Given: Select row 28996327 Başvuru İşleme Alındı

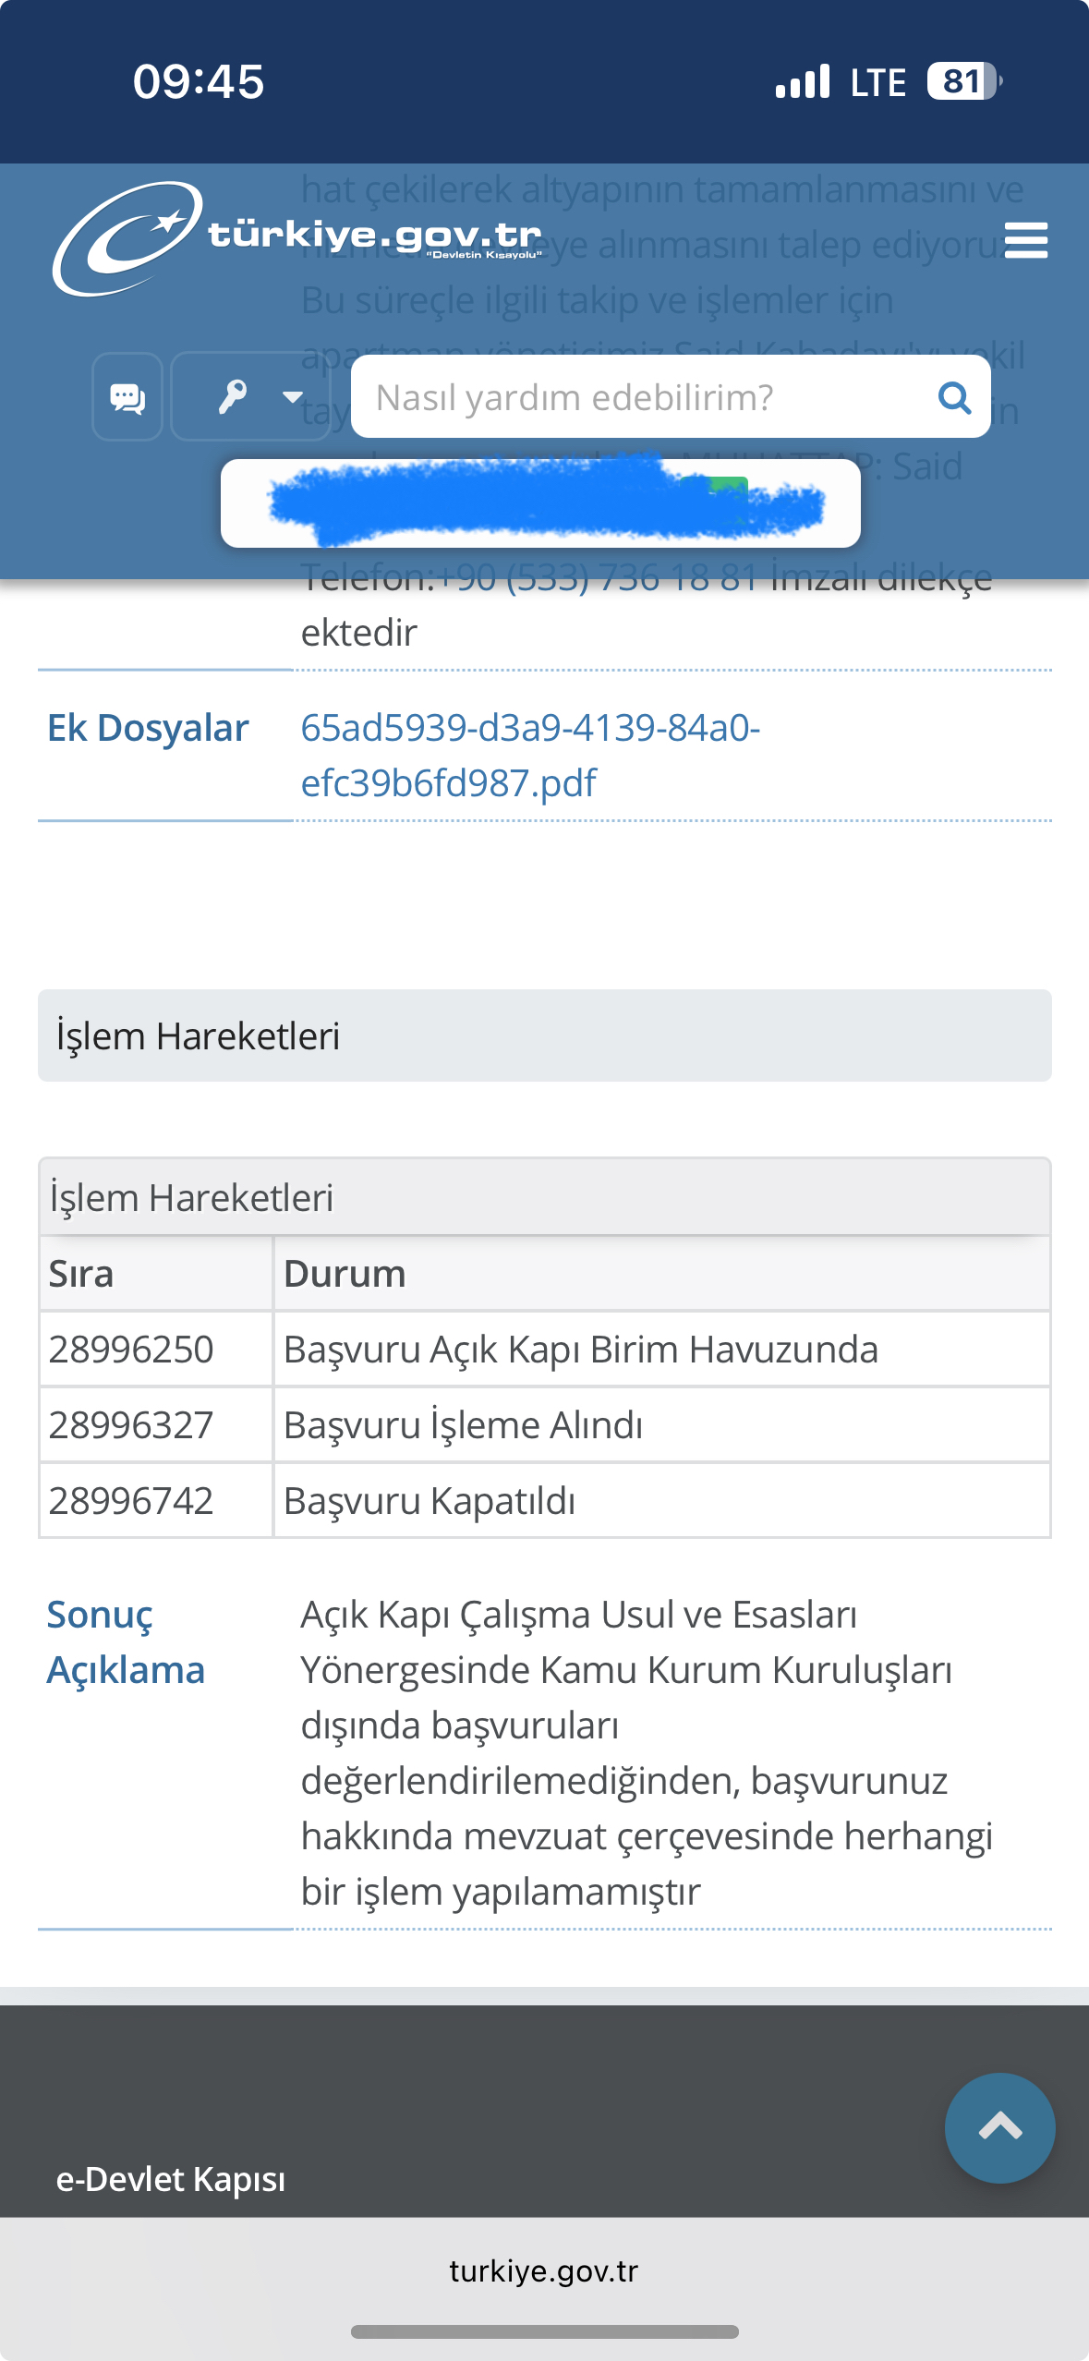Looking at the screenshot, I should (x=545, y=1425).
